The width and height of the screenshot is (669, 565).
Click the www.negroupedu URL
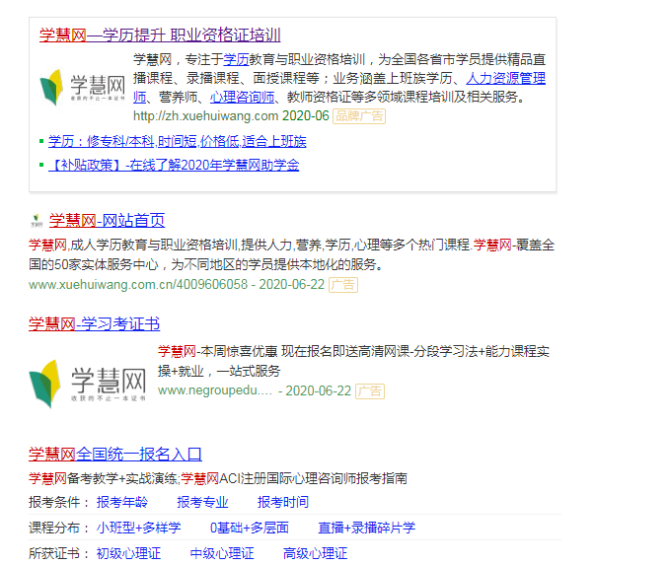pos(214,390)
